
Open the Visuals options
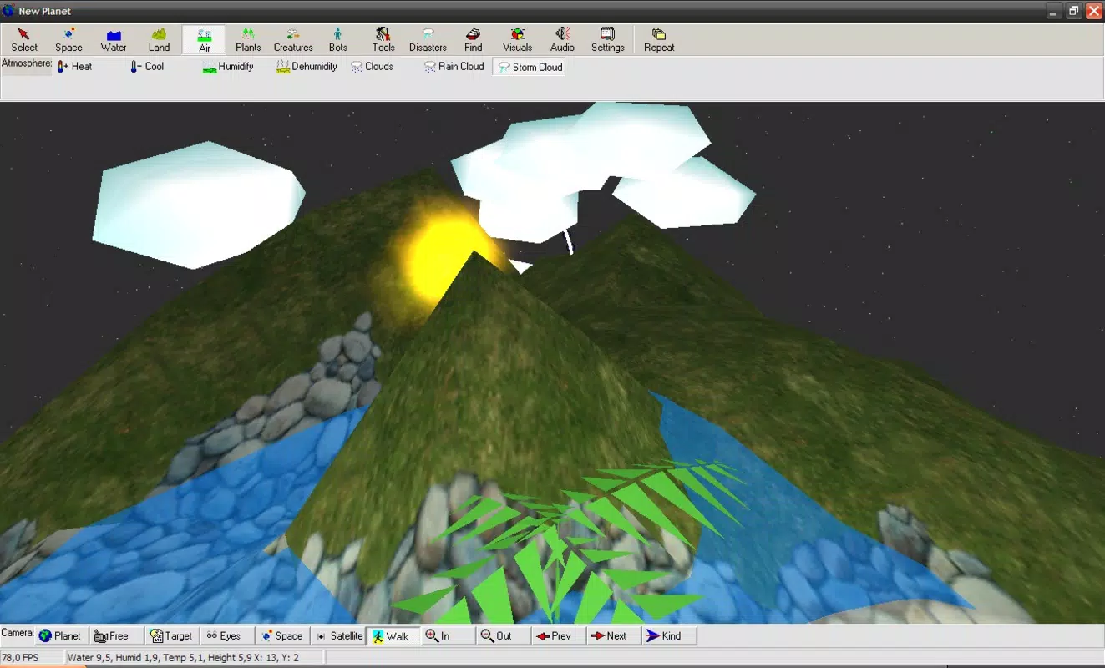coord(517,40)
